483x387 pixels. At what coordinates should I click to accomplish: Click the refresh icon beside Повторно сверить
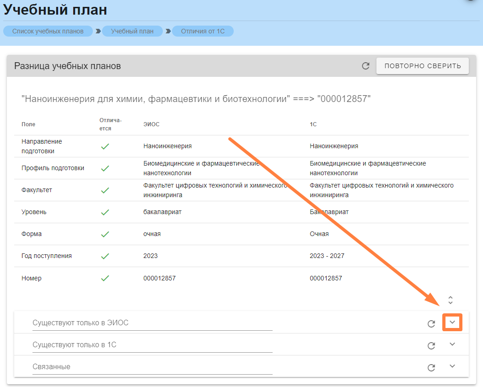tap(365, 66)
